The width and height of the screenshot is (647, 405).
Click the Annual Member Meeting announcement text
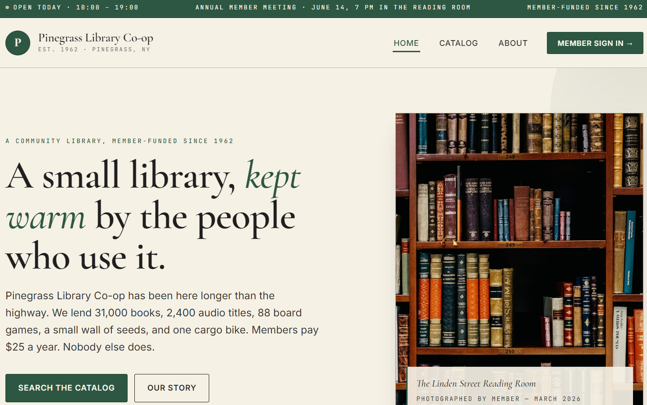point(333,7)
